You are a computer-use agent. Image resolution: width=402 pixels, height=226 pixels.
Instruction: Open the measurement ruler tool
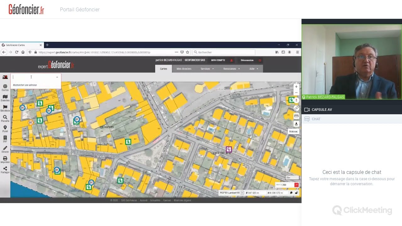[x=296, y=116]
